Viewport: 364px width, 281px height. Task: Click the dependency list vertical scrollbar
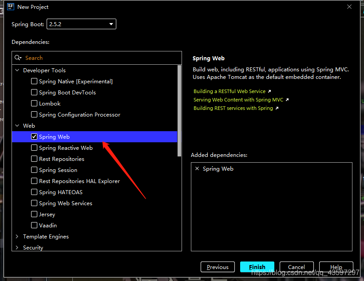pyautogui.click(x=179, y=111)
